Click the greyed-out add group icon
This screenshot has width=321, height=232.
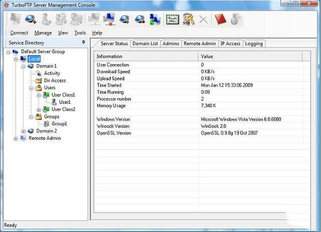(61, 19)
